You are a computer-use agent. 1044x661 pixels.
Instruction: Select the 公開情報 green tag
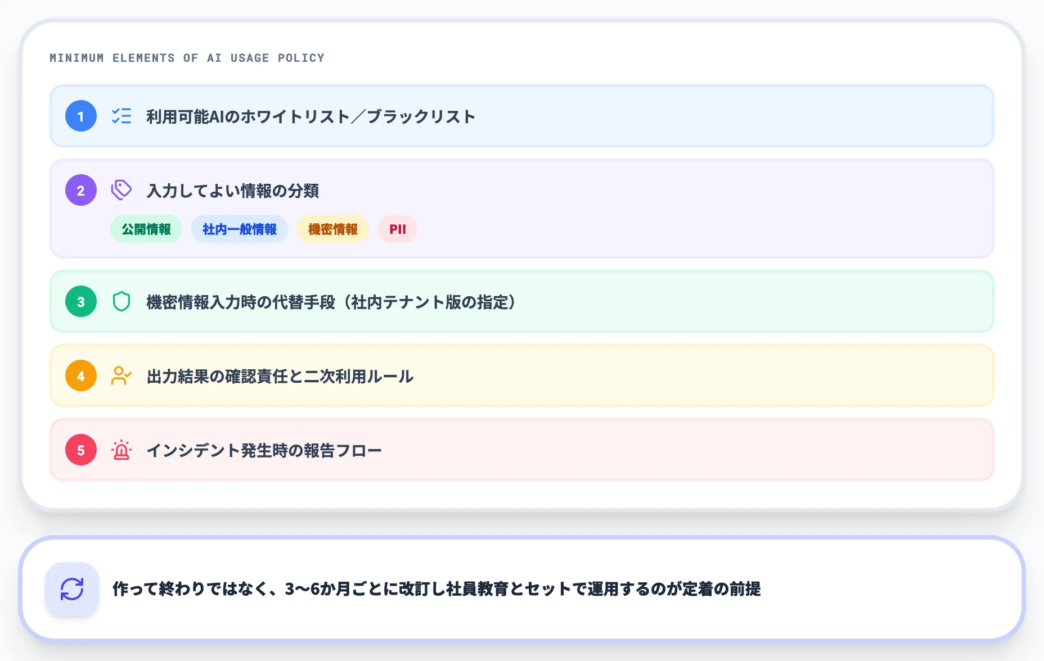coord(146,229)
